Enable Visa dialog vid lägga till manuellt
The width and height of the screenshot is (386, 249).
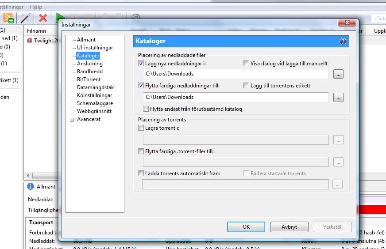pyautogui.click(x=246, y=64)
